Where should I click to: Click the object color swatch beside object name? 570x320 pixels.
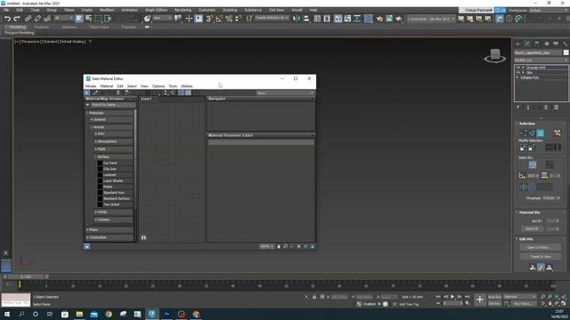566,52
